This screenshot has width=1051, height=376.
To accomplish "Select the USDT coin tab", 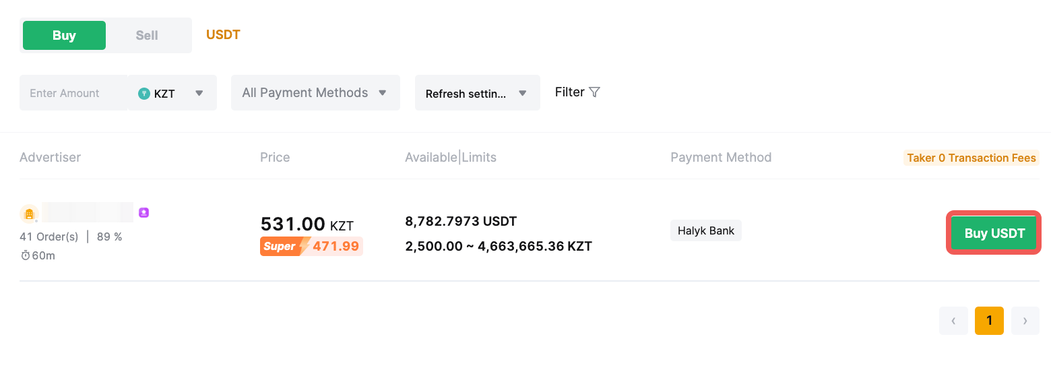I will [x=223, y=35].
